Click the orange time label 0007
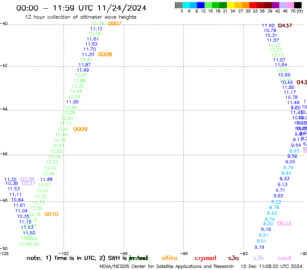Screen dimensions: 307x270 (115, 24)
